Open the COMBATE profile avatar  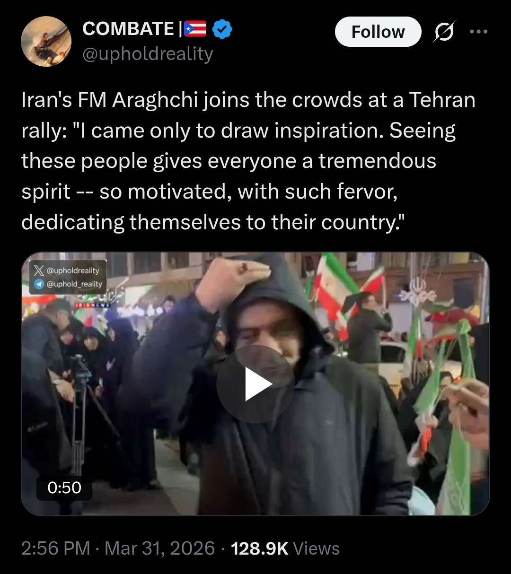point(46,42)
